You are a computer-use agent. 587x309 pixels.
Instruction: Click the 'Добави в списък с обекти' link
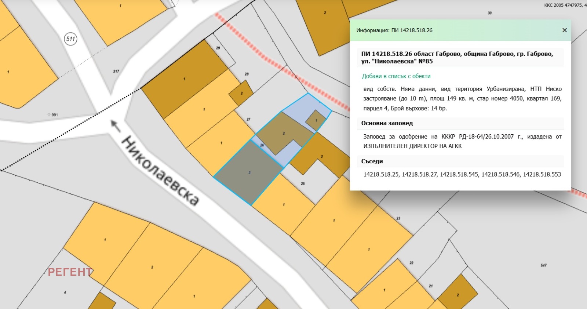click(x=396, y=76)
